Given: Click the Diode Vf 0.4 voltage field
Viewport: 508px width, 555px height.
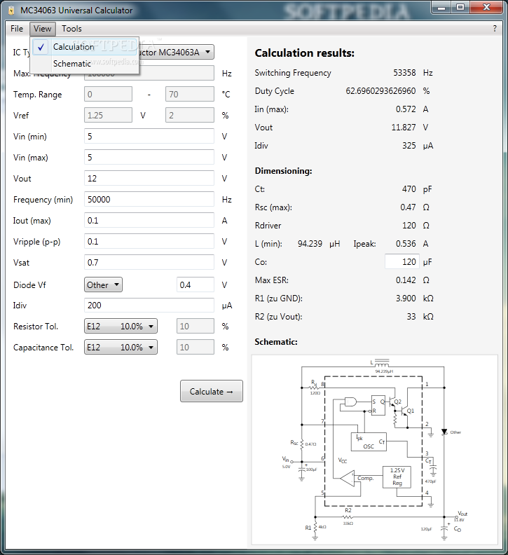Looking at the screenshot, I should [195, 285].
